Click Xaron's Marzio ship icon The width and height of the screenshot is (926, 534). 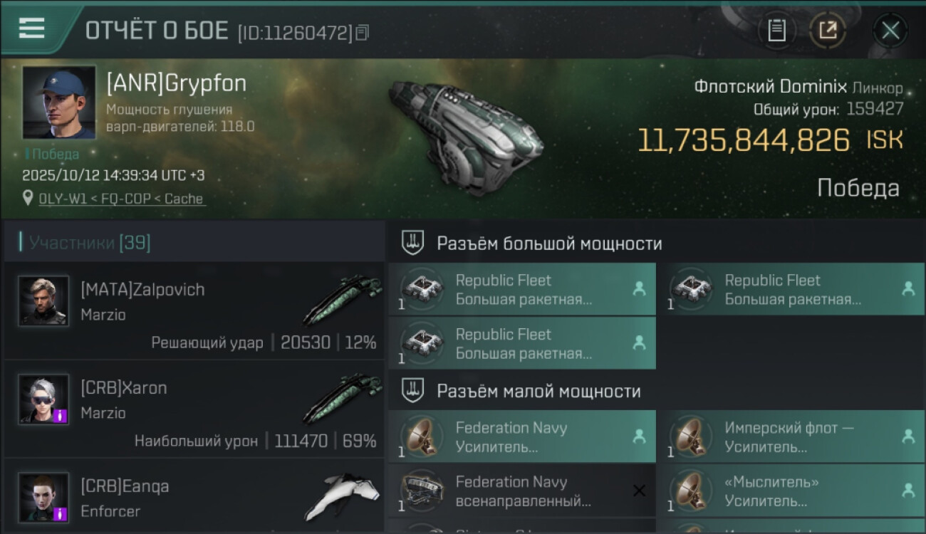343,399
